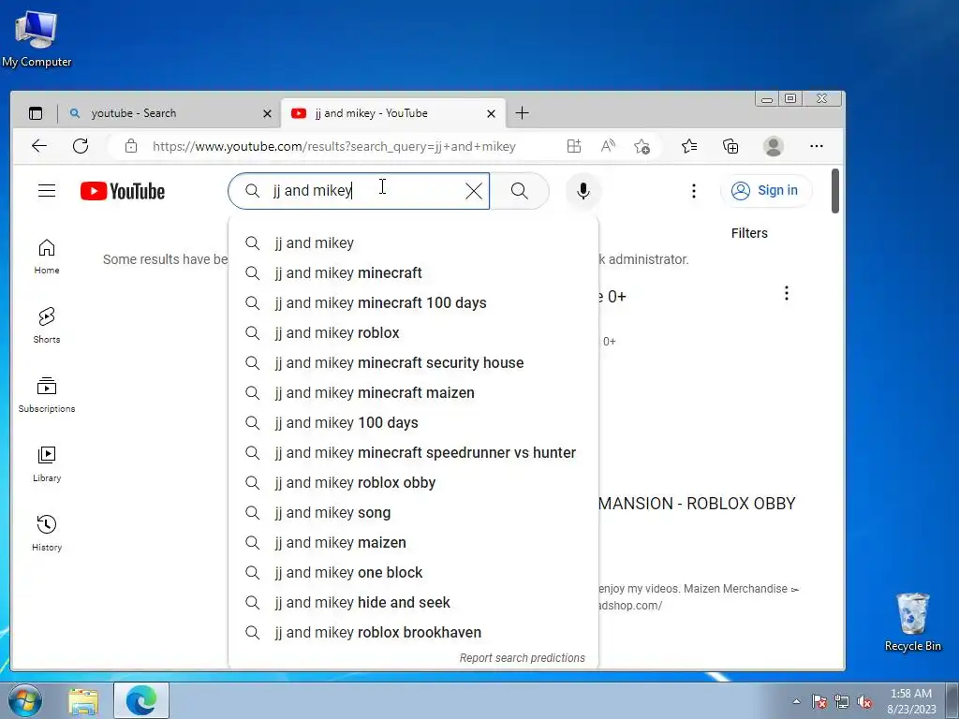The width and height of the screenshot is (959, 719).
Task: Show hidden tray icons arrow
Action: point(796,701)
